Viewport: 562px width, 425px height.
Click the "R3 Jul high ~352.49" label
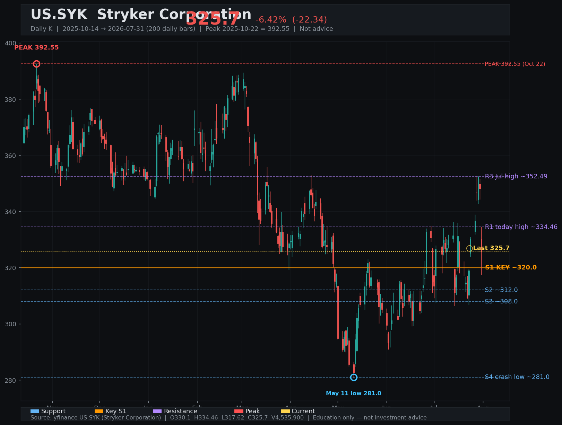point(516,176)
